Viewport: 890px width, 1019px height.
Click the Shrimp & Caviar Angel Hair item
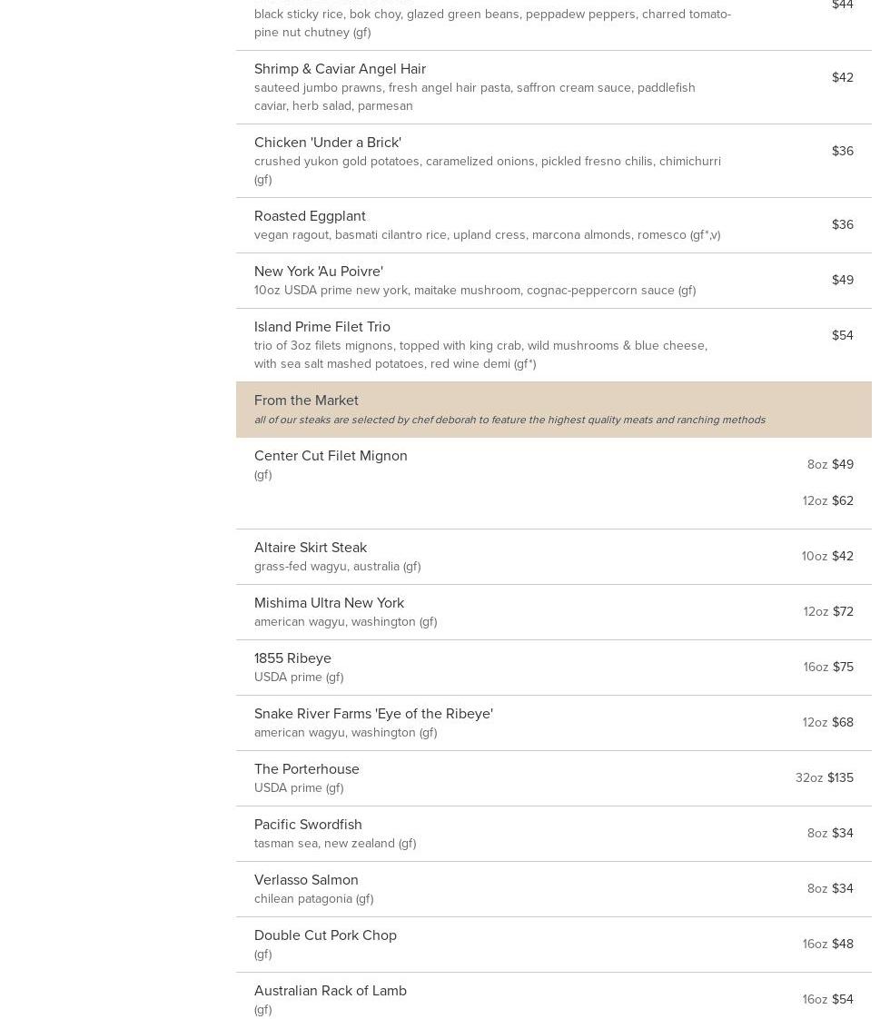pyautogui.click(x=340, y=69)
